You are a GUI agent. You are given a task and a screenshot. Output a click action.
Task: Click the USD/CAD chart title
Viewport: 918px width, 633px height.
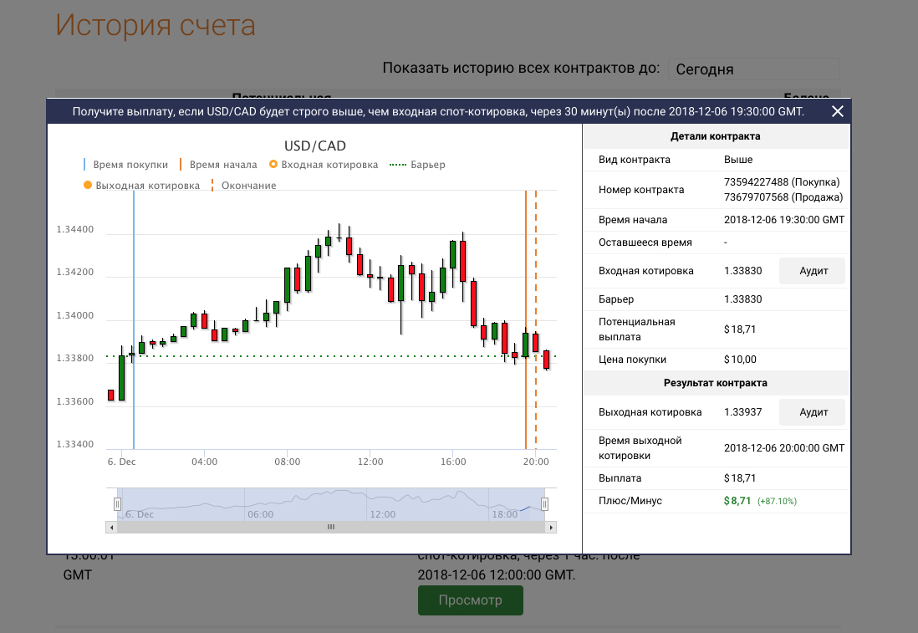click(x=314, y=145)
